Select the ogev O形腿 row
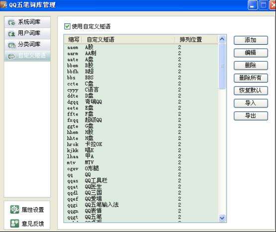 (141, 169)
